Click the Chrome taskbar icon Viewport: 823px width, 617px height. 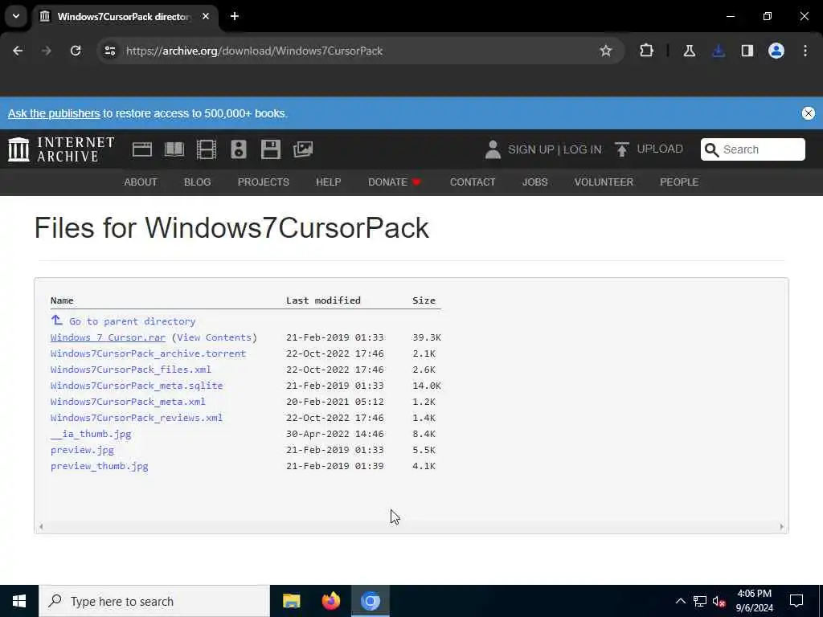pyautogui.click(x=370, y=601)
